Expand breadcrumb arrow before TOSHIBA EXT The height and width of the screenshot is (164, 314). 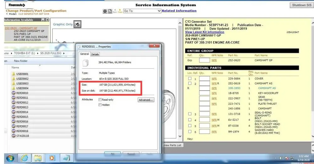point(11,53)
